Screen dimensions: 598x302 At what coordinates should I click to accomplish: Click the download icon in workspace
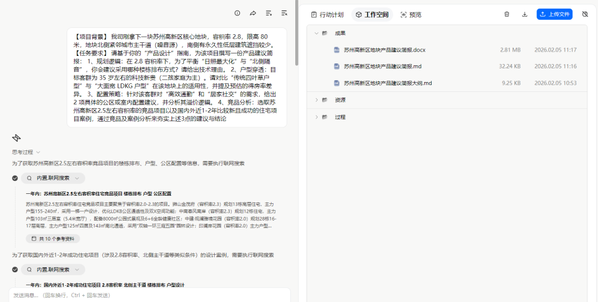coord(524,14)
